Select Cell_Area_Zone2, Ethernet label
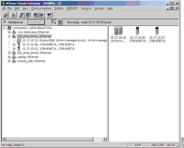The image size is (184, 148). click(34, 53)
